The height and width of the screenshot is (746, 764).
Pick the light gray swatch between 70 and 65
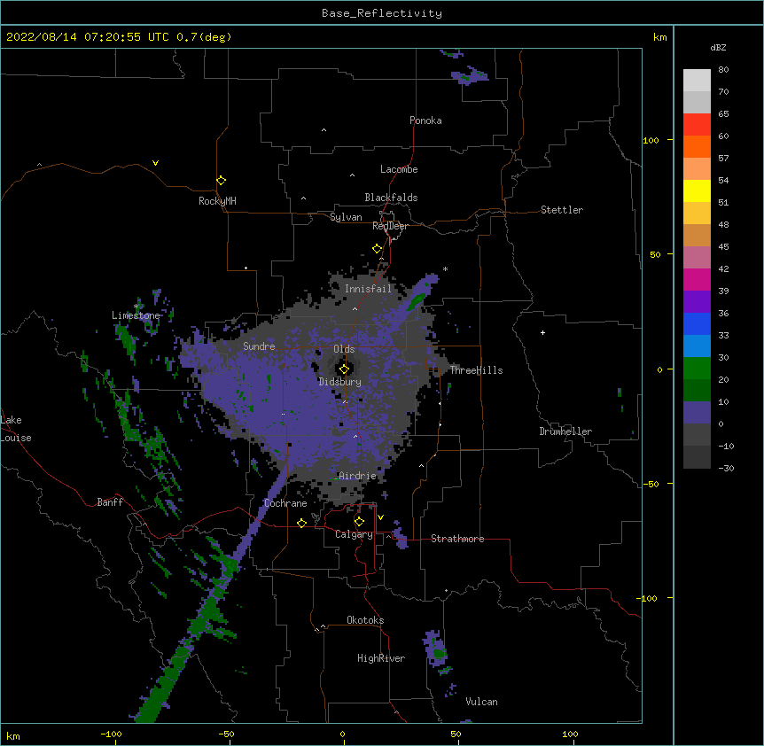click(x=697, y=102)
